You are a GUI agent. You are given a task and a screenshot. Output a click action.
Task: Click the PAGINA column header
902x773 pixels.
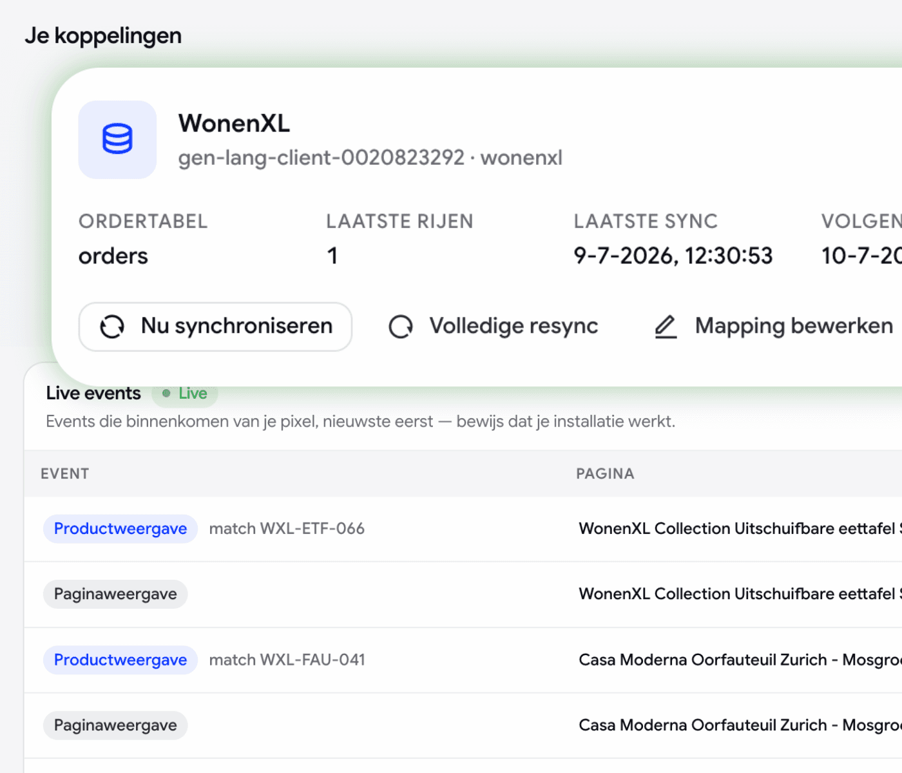pyautogui.click(x=605, y=474)
